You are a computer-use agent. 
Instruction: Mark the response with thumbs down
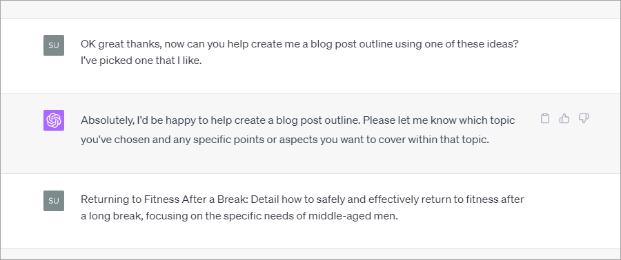click(584, 118)
